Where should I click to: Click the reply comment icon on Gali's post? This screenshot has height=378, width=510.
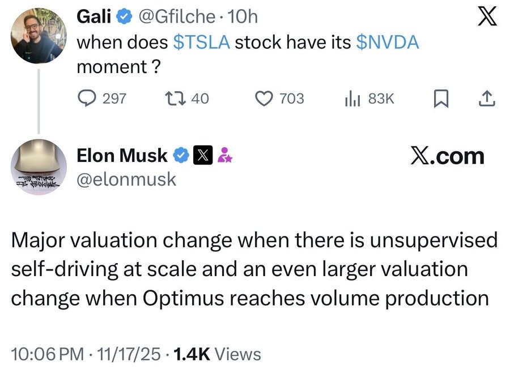click(x=87, y=99)
